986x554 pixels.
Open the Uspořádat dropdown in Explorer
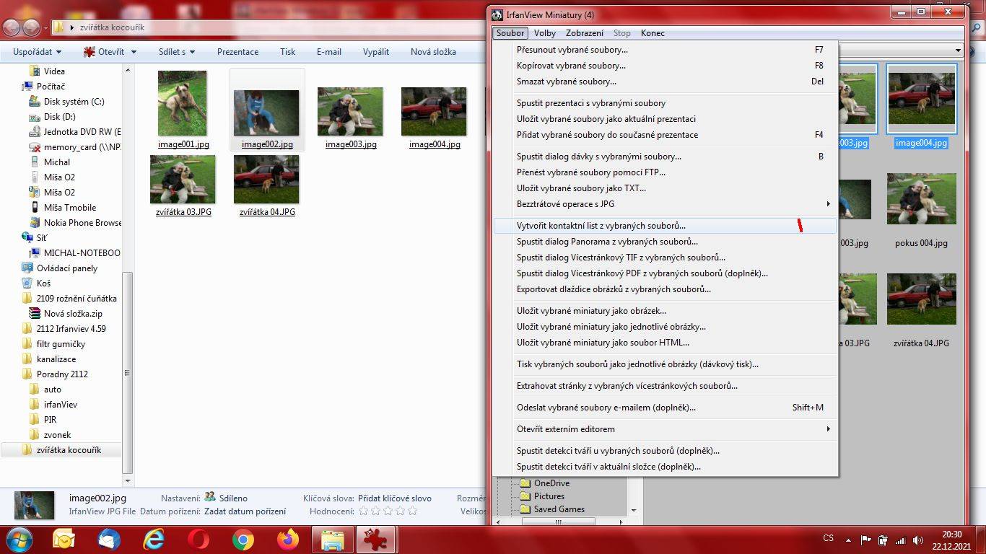(38, 52)
